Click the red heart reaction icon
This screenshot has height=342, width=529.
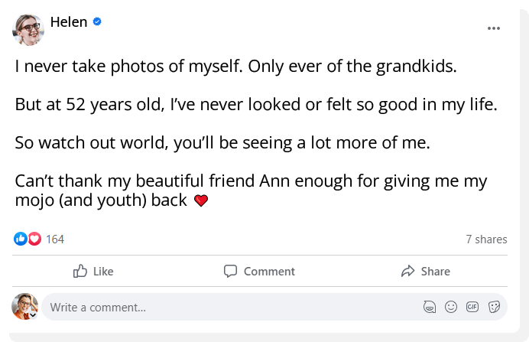point(34,239)
